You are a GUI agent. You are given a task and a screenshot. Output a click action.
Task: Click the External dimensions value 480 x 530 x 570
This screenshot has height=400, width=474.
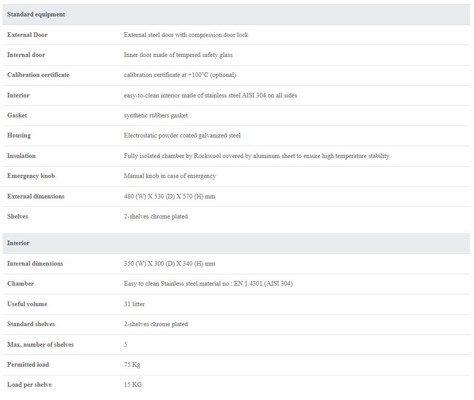[x=169, y=196]
